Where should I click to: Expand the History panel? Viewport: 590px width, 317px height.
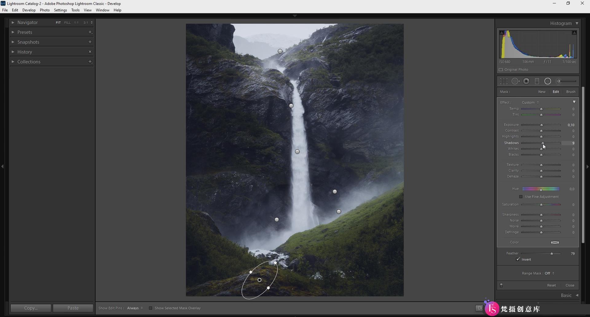[13, 52]
